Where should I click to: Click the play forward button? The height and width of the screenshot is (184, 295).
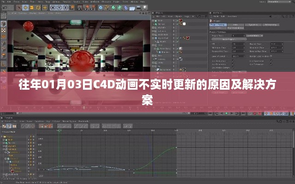[x=227, y=114]
